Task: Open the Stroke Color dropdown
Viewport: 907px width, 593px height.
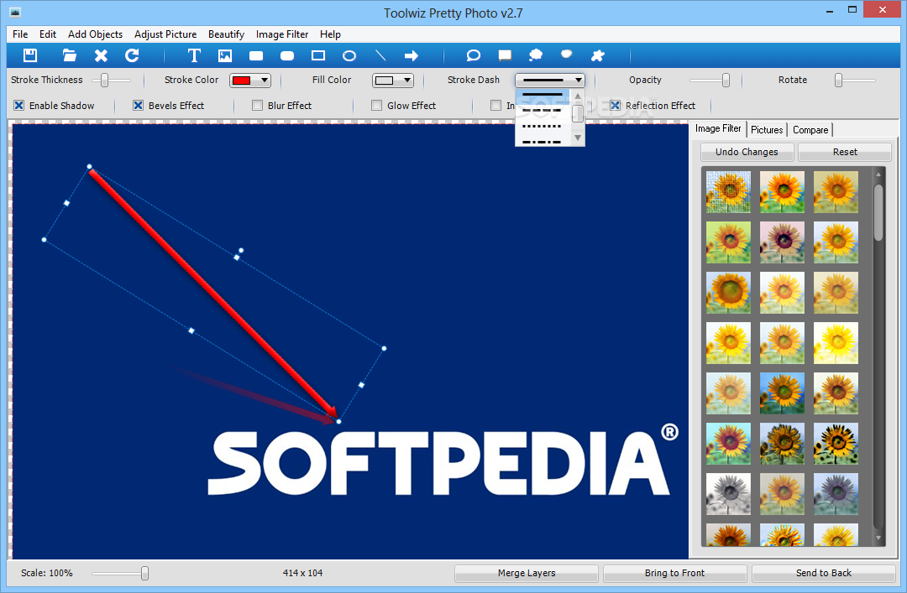Action: coord(250,81)
